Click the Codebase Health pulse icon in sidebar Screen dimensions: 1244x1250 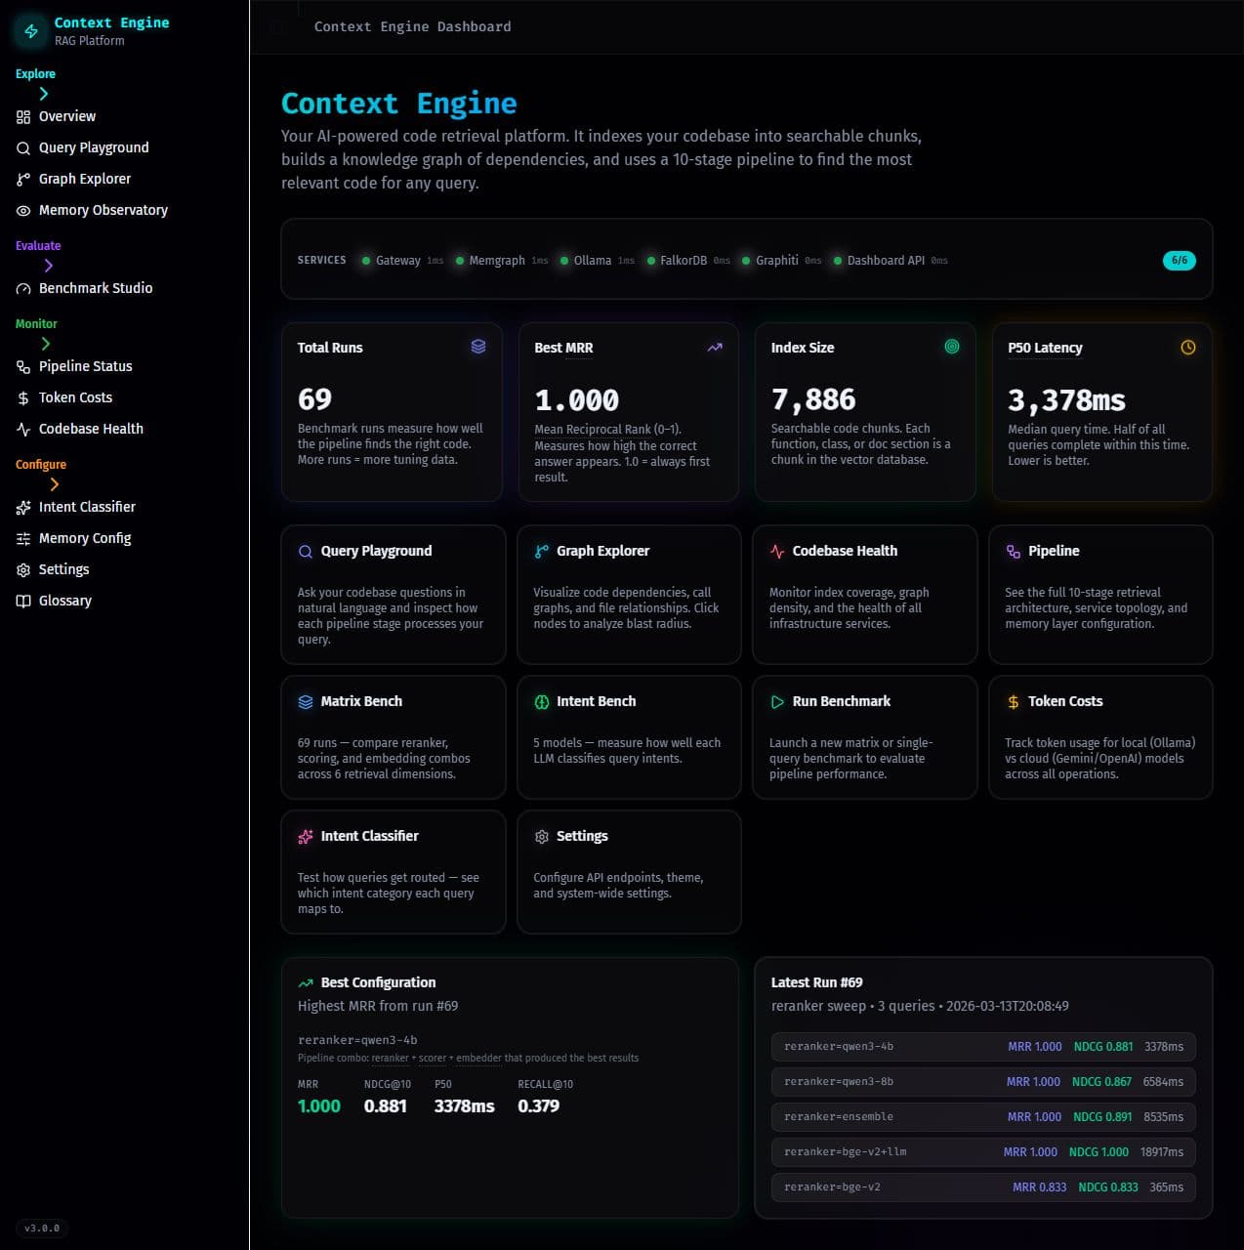click(x=23, y=430)
